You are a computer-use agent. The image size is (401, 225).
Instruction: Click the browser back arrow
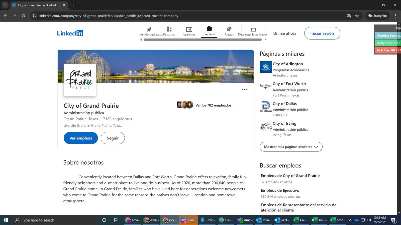coord(6,16)
